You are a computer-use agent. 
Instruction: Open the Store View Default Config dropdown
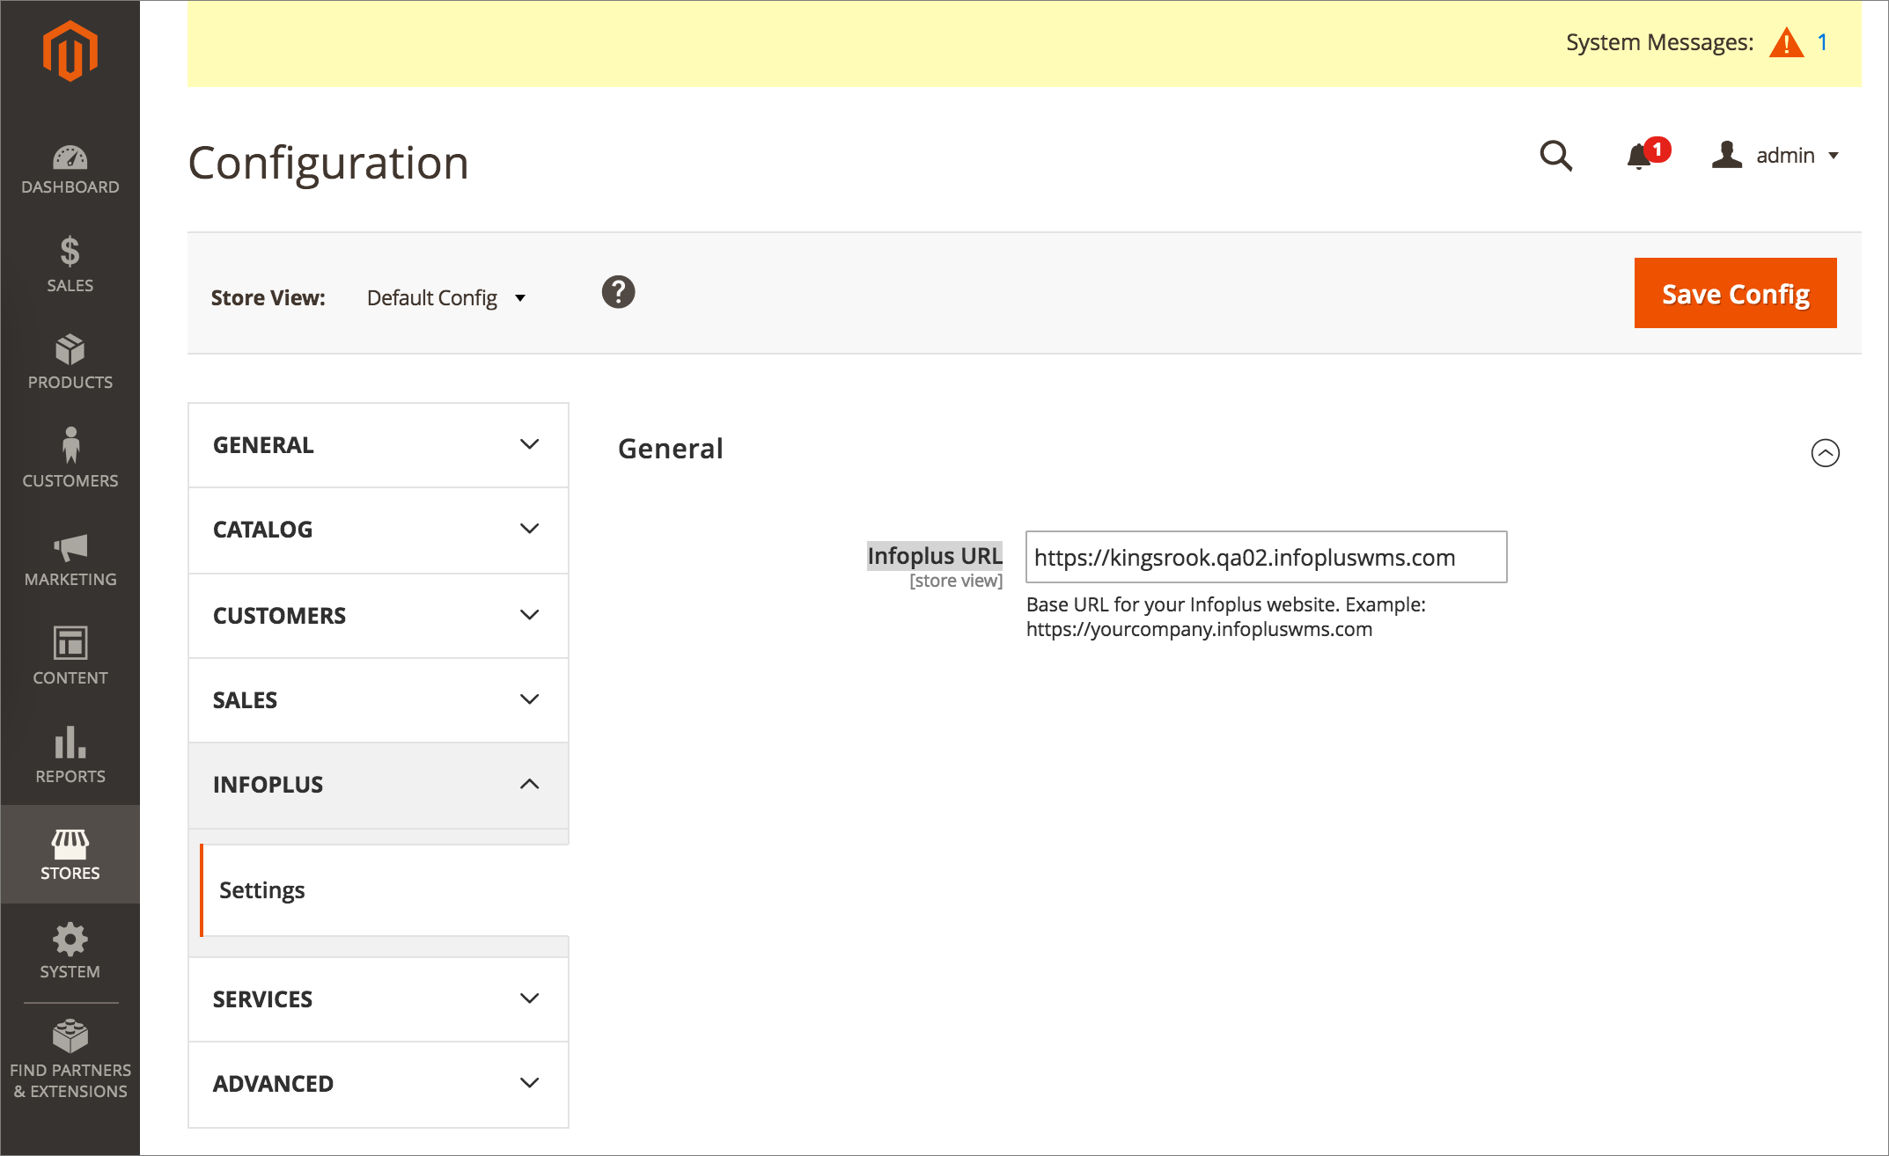[x=446, y=298]
